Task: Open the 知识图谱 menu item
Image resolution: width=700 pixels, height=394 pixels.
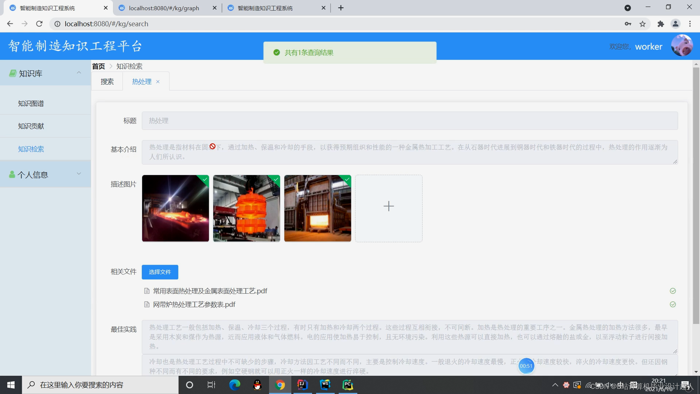Action: point(31,104)
